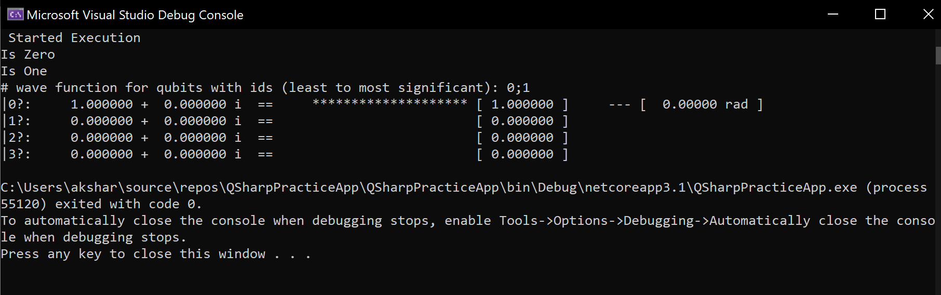The width and height of the screenshot is (941, 295).
Task: Minimize the Debug Console window
Action: tap(833, 14)
